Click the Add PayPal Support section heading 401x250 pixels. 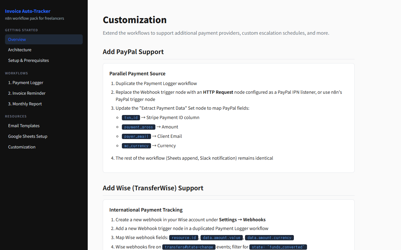(133, 52)
